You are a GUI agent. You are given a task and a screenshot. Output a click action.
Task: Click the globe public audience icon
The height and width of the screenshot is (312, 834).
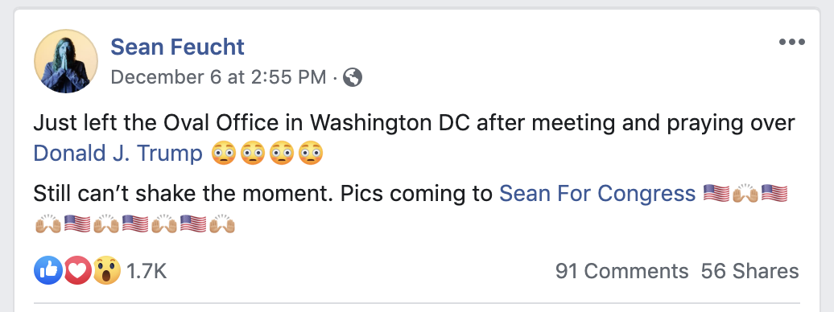tap(352, 78)
